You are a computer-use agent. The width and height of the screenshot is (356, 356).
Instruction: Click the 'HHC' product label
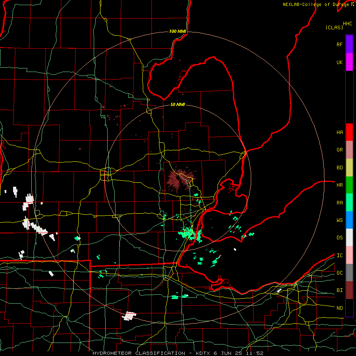348,24
